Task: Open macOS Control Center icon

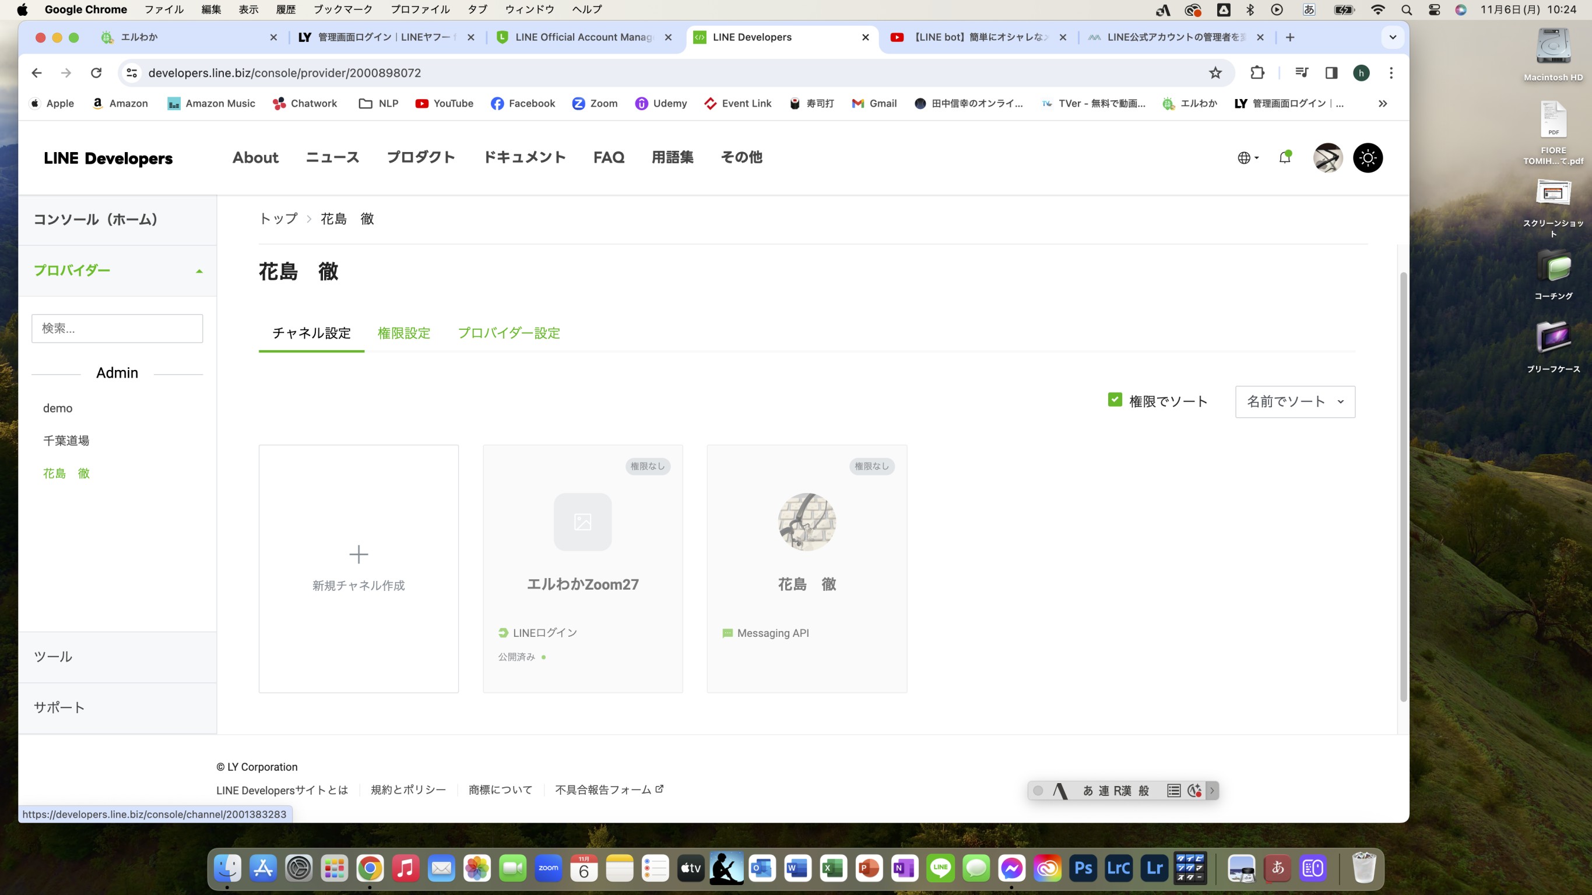Action: pos(1434,9)
